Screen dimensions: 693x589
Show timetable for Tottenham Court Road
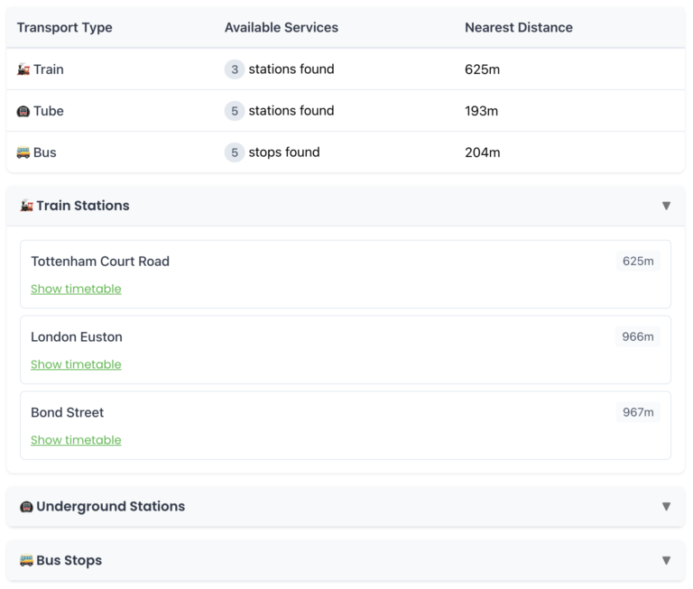(x=76, y=290)
